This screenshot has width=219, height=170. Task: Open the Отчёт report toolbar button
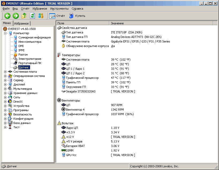pos(57,16)
